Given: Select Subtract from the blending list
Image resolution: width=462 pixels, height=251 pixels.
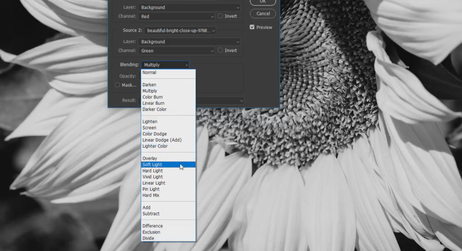Looking at the screenshot, I should 151,214.
